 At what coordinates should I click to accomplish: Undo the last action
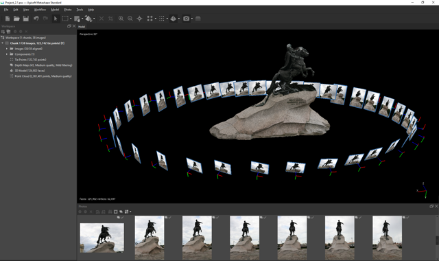pos(36,19)
